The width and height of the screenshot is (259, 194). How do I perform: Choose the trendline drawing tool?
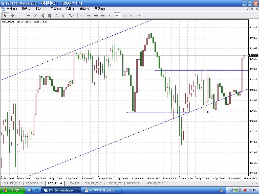35,15
